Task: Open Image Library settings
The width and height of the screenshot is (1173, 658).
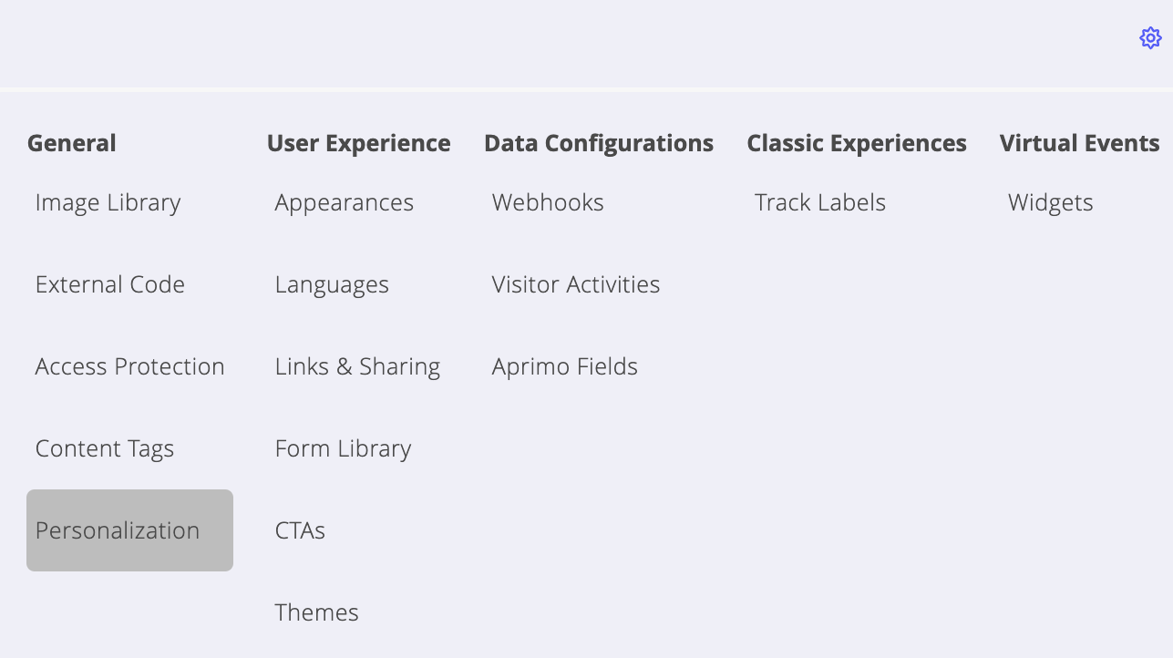Action: tap(108, 202)
